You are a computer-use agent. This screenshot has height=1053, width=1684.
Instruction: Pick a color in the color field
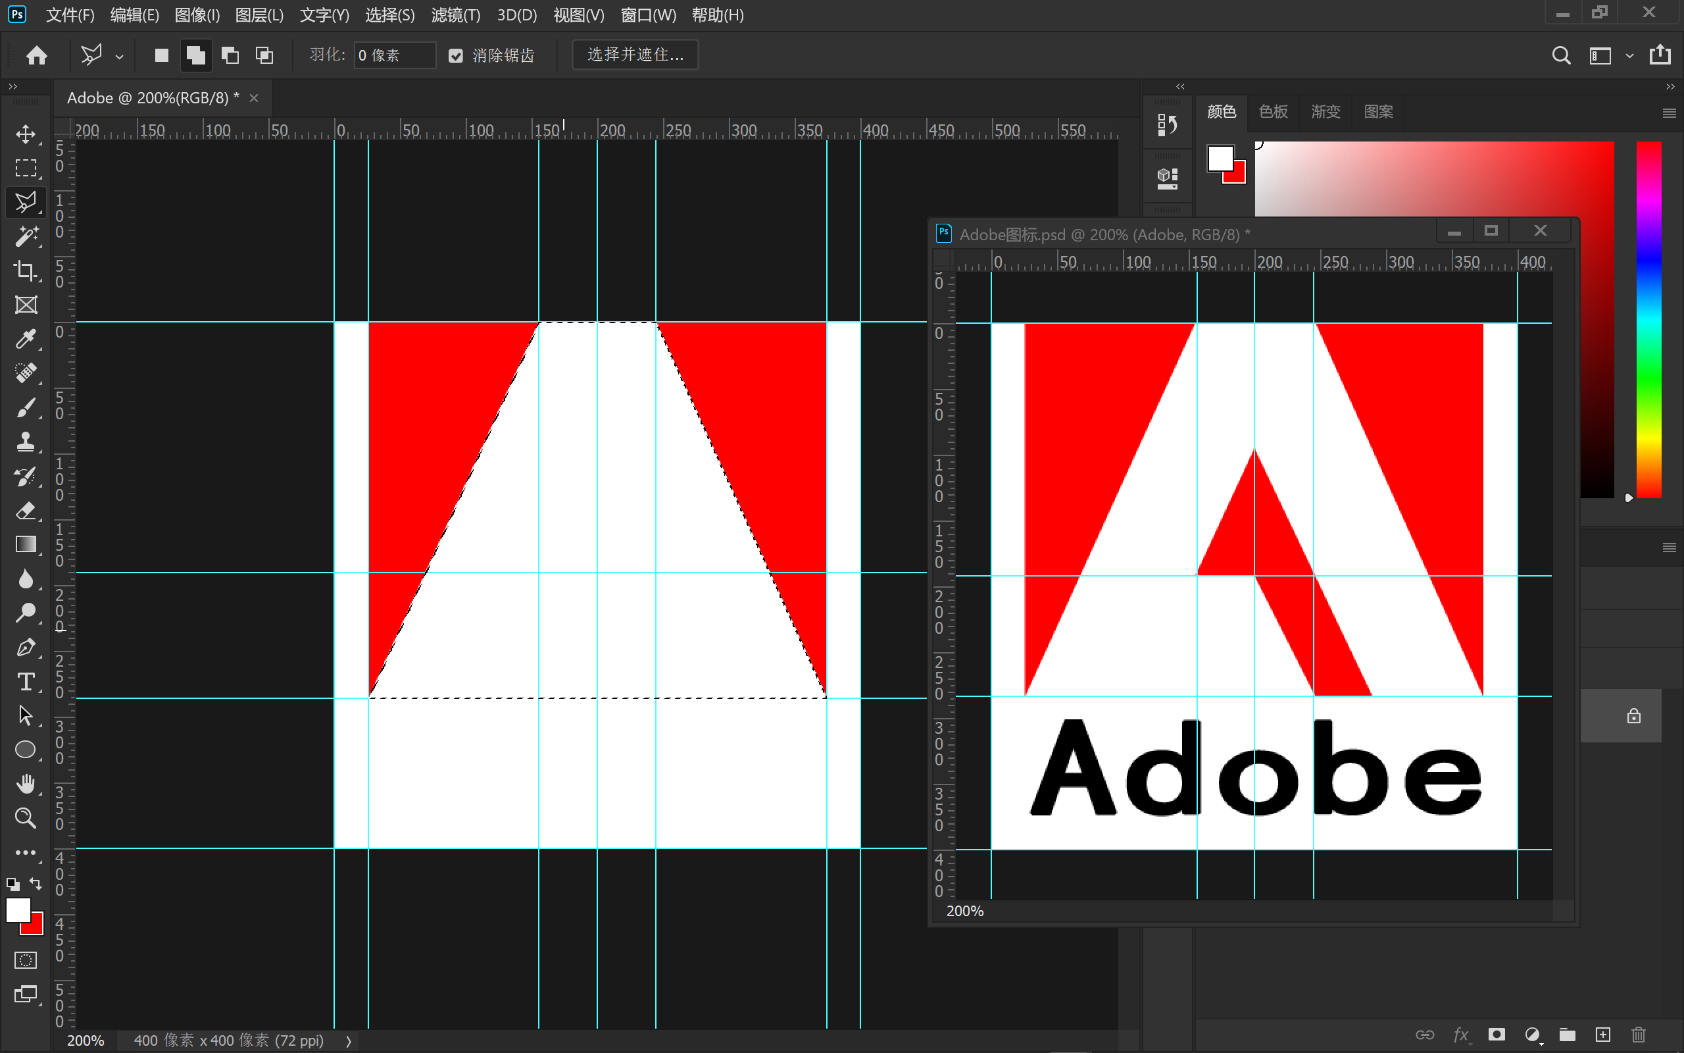pyautogui.click(x=1434, y=179)
